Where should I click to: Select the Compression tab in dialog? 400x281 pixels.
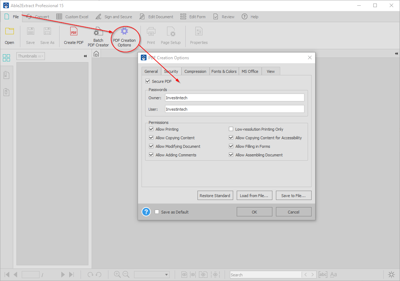pyautogui.click(x=195, y=71)
